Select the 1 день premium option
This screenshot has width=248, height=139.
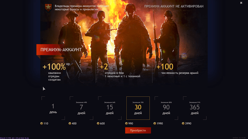tap(53, 108)
